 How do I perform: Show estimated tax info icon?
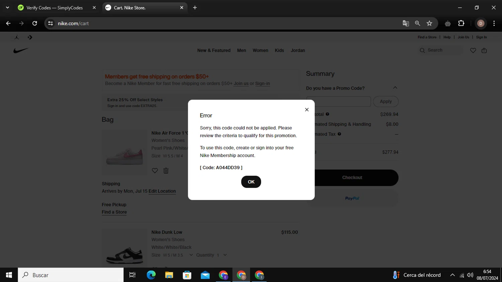coord(339,134)
